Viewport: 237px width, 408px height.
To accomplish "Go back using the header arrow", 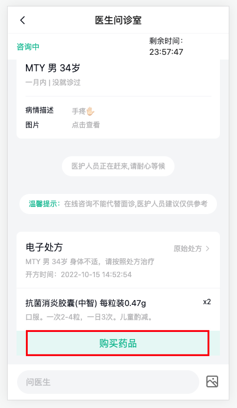I will point(22,20).
